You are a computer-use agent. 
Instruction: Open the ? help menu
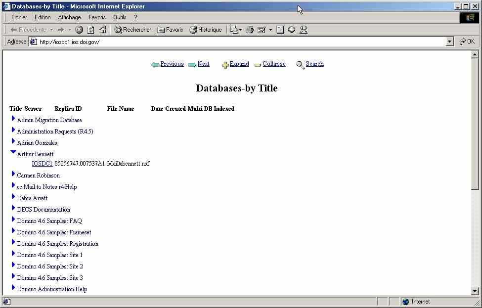coord(135,17)
